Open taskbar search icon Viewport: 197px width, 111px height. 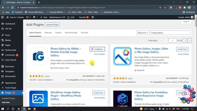tap(8, 109)
